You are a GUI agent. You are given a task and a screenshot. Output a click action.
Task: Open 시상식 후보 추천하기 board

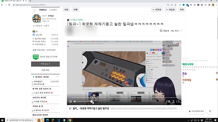pyautogui.click(x=42, y=93)
